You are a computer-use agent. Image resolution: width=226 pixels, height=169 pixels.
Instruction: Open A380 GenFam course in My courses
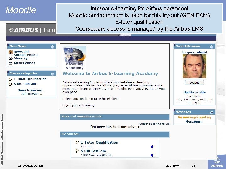point(93,151)
